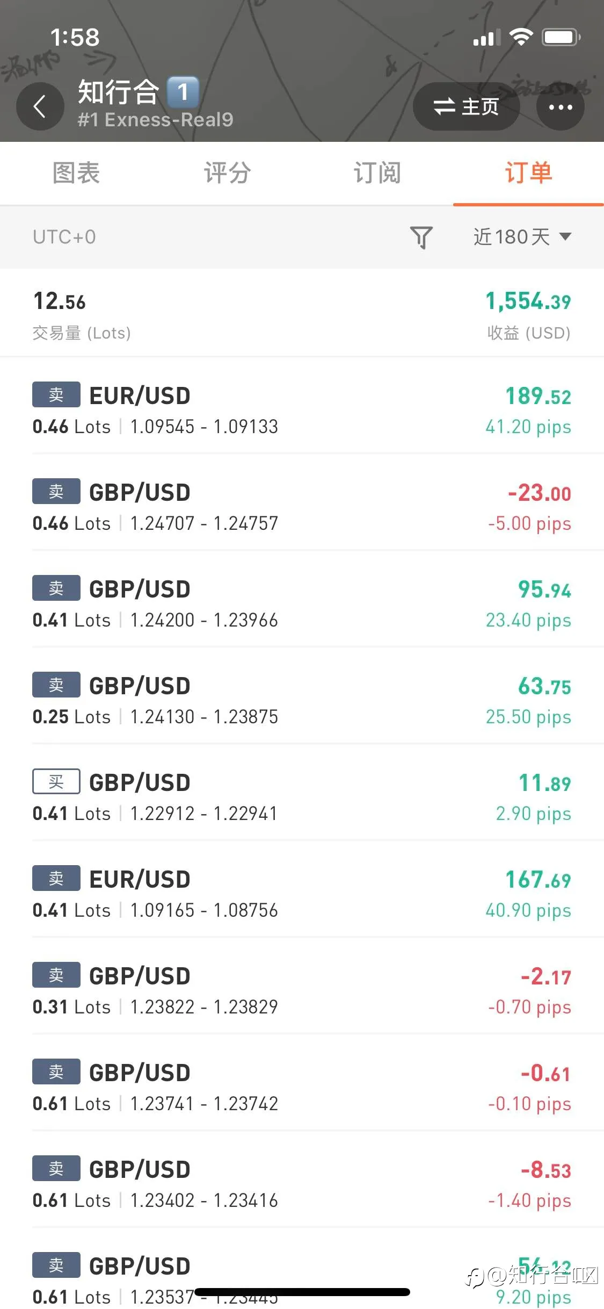Open the EUR/USD order showing 167.69 profit
The image size is (604, 1309).
[302, 894]
